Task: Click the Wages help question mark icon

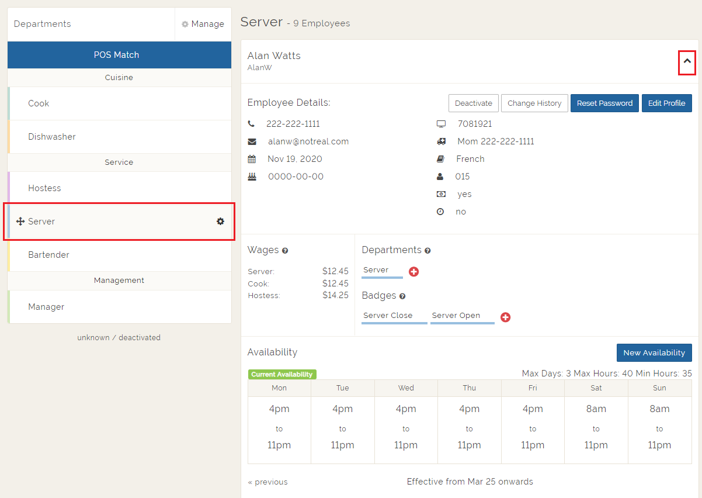Action: point(285,251)
